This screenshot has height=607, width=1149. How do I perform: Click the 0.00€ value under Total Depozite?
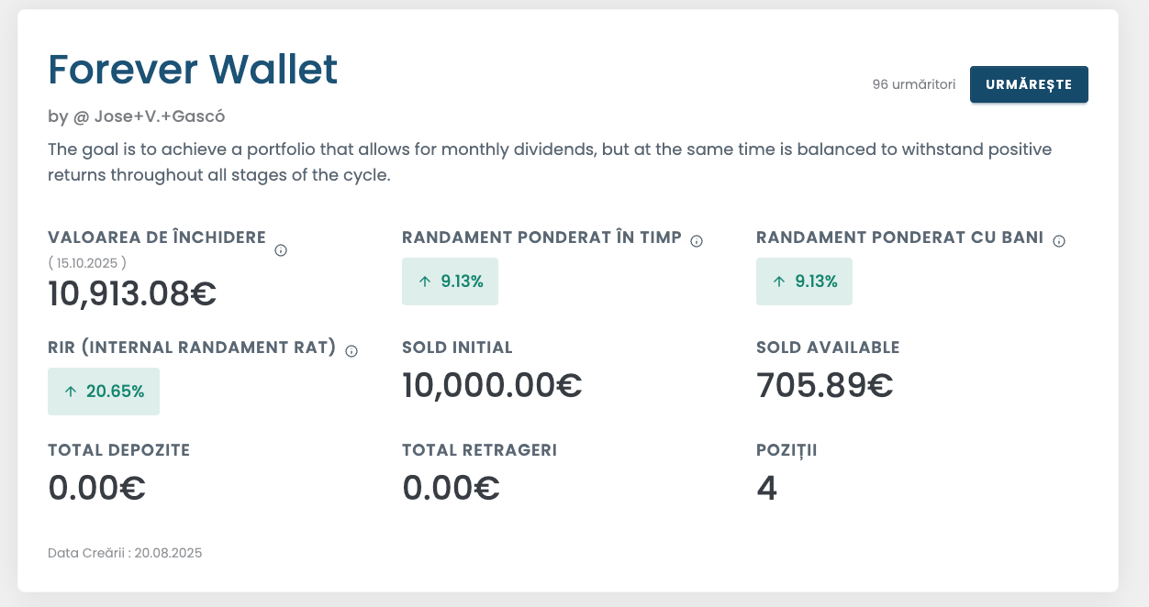(96, 488)
